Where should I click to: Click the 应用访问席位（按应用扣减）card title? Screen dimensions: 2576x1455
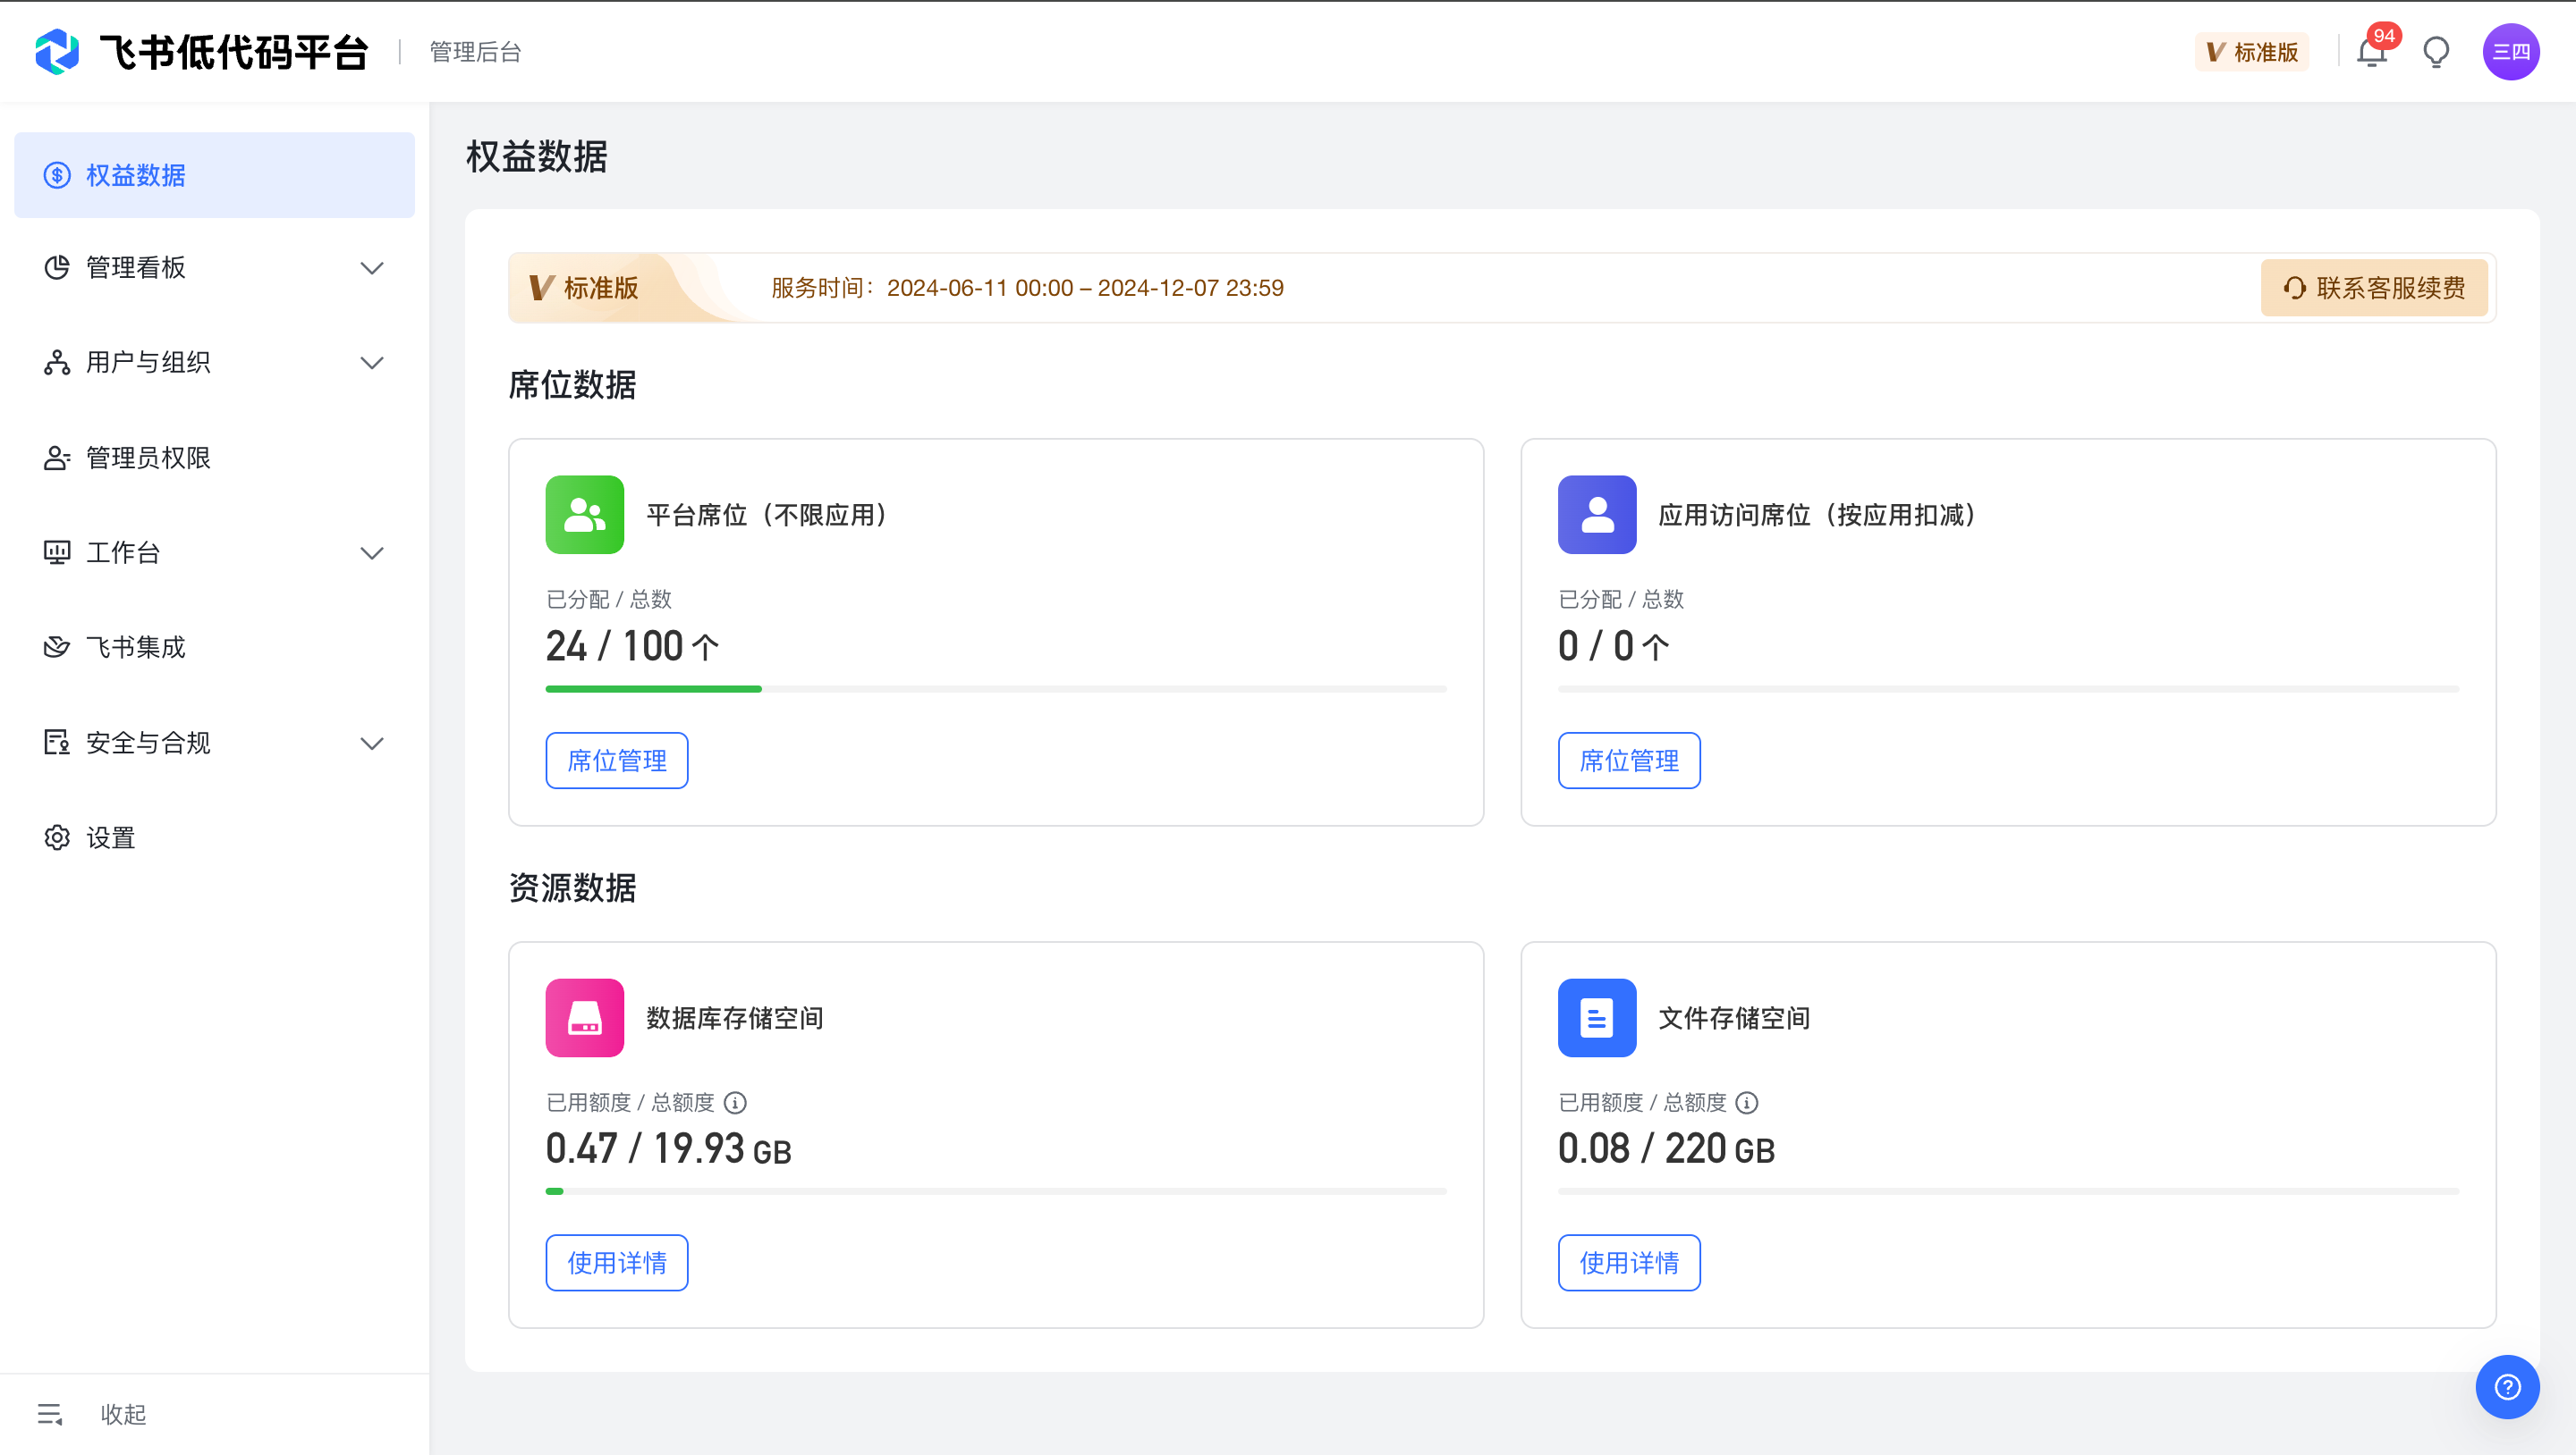tap(1818, 515)
